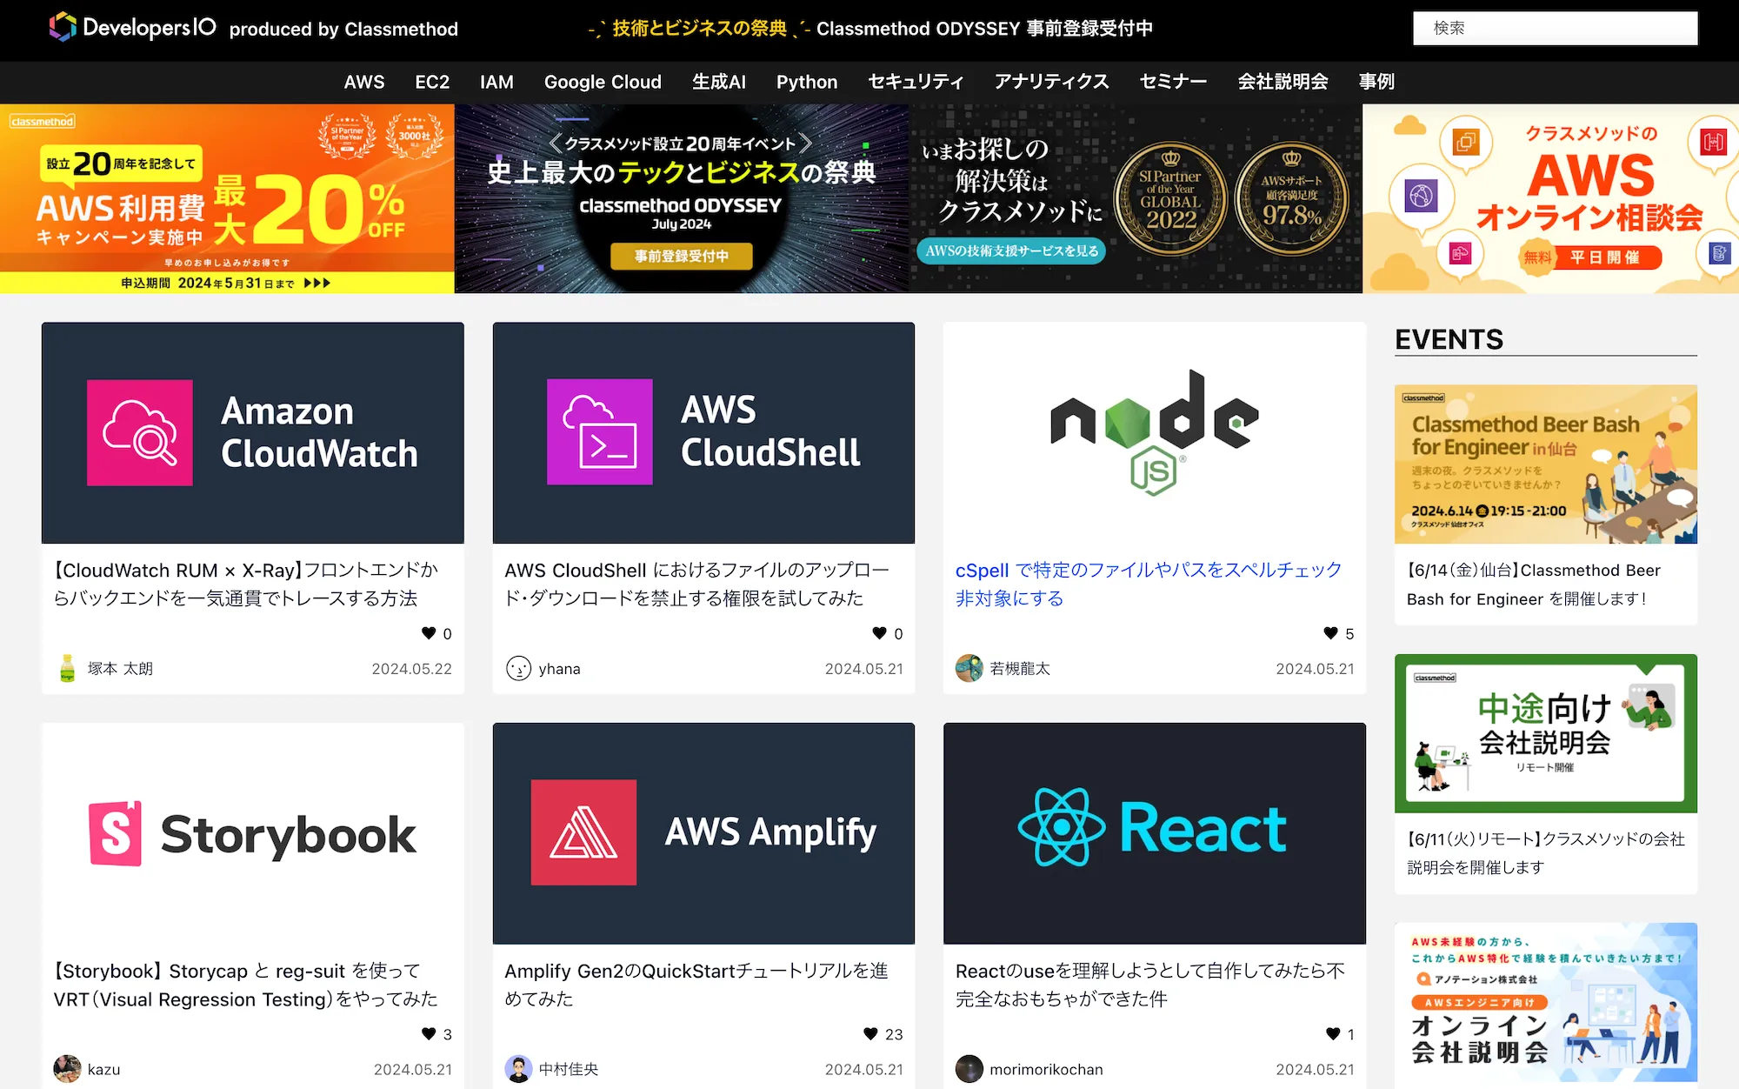Open author avatar for 中村佳央
This screenshot has width=1739, height=1089.
518,1069
